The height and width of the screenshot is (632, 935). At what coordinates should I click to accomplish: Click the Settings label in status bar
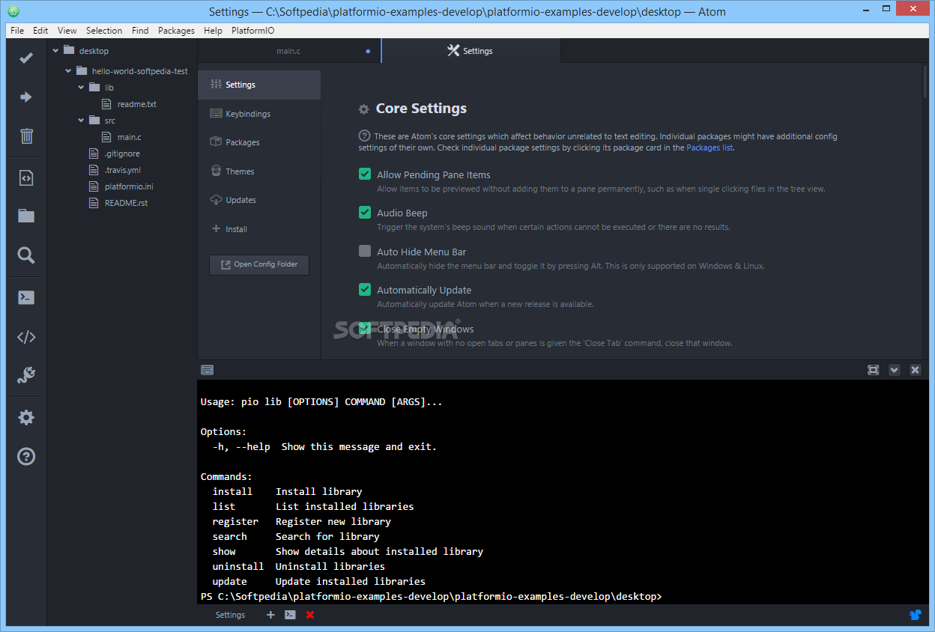pos(230,615)
